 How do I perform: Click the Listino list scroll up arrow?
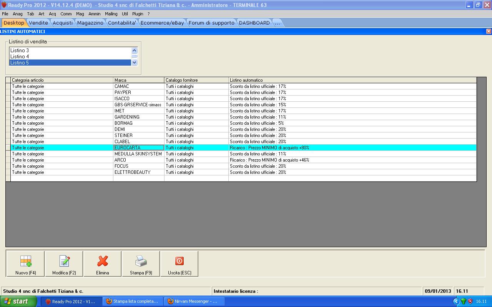point(134,50)
